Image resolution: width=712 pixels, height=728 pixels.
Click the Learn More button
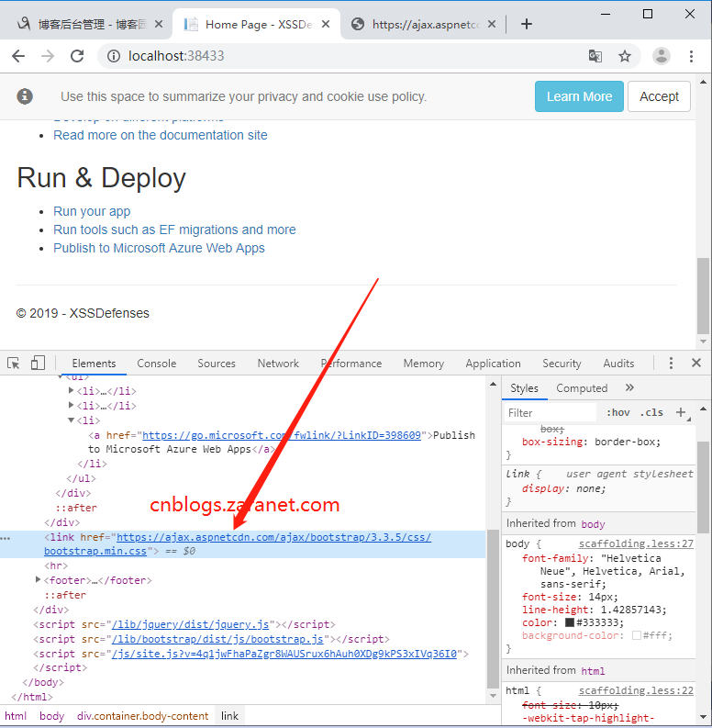tap(579, 96)
